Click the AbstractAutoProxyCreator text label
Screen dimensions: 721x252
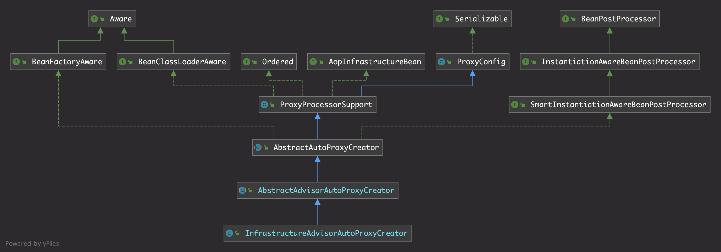coord(326,147)
